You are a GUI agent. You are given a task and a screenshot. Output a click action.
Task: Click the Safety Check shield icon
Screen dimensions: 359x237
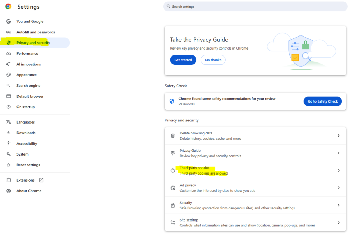click(x=171, y=101)
